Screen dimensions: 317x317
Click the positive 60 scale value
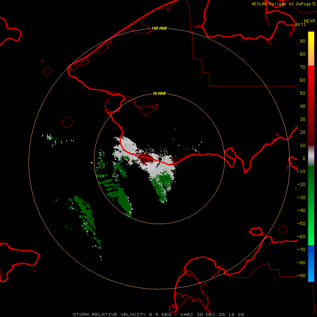(x=303, y=80)
